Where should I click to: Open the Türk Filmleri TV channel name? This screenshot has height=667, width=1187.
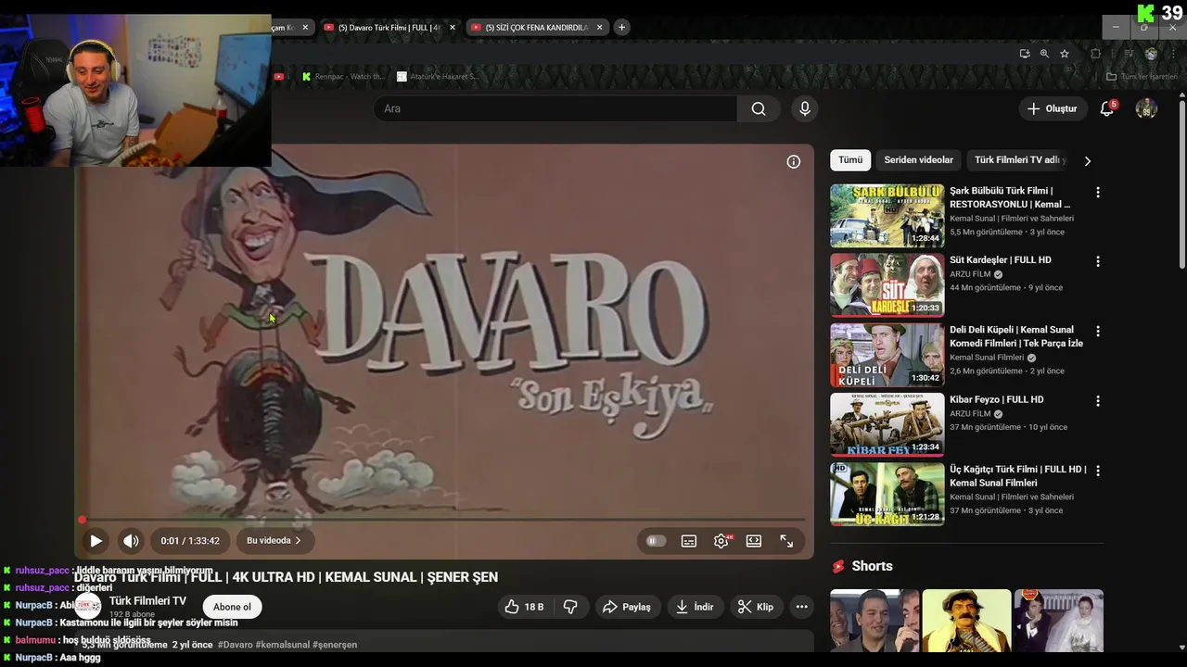(147, 601)
